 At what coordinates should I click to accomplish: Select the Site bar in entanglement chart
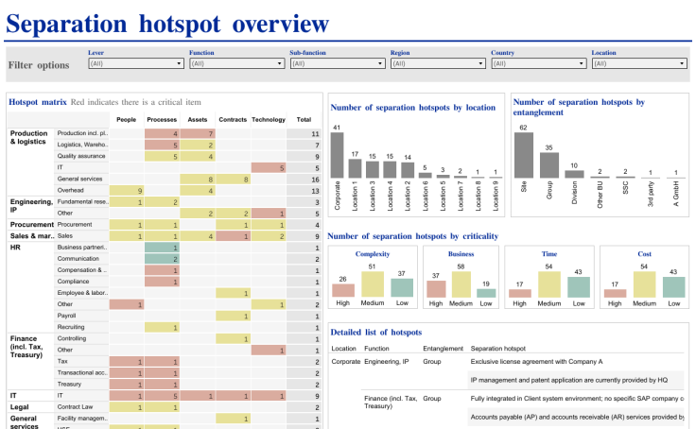coord(523,155)
